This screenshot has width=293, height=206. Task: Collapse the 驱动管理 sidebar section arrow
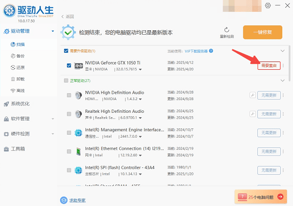click(x=53, y=31)
